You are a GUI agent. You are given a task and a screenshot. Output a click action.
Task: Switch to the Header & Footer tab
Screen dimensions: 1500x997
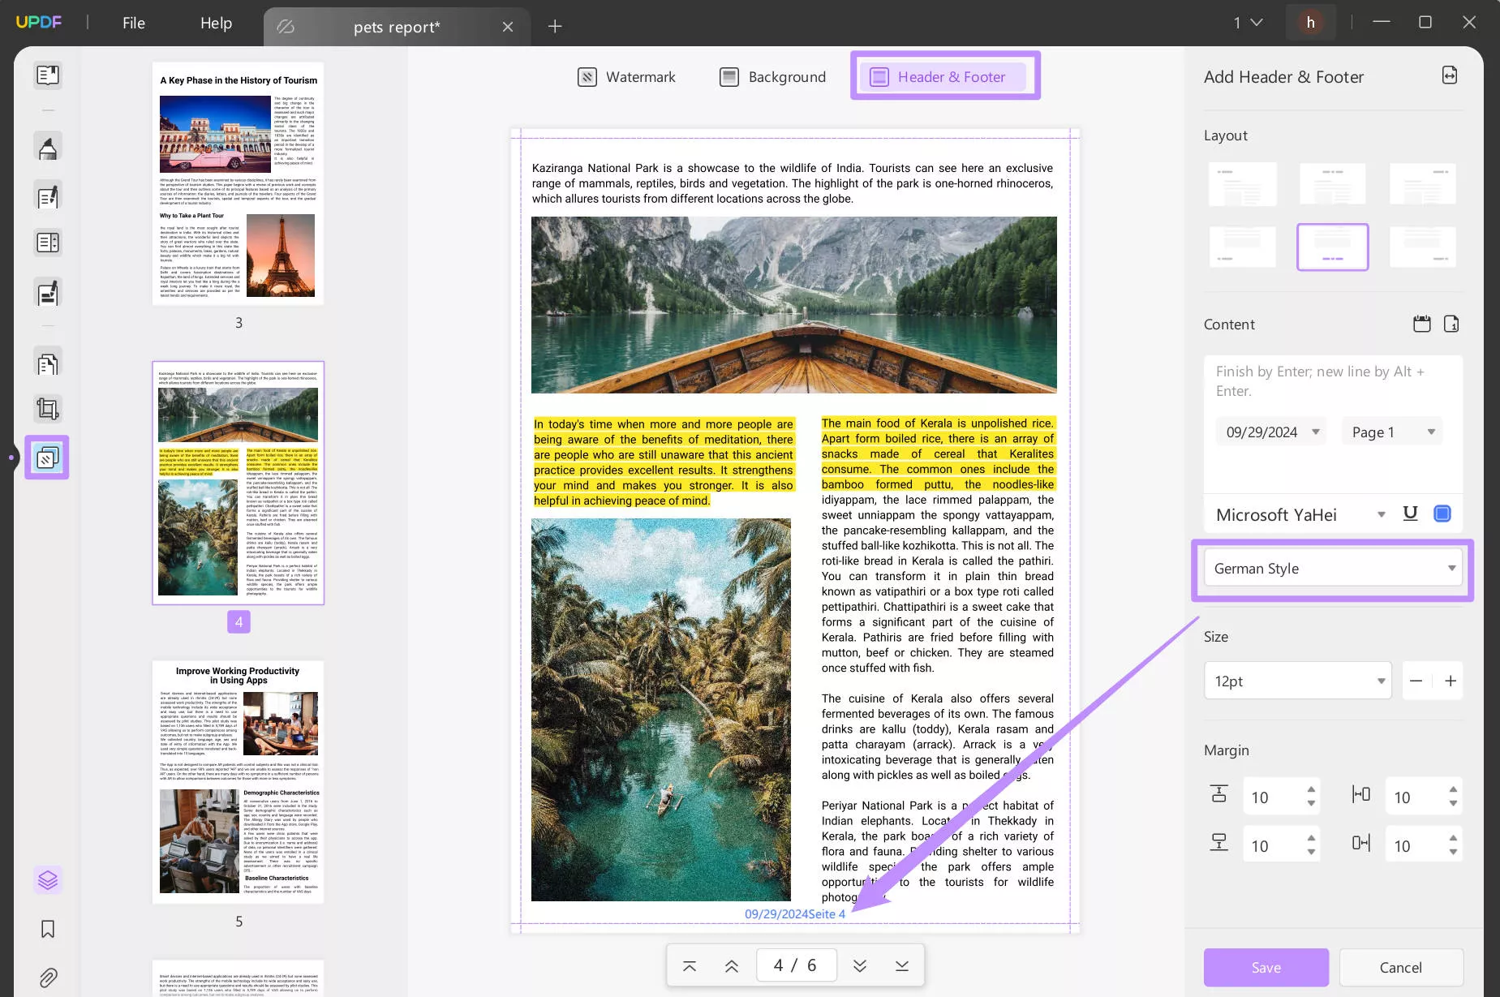944,77
